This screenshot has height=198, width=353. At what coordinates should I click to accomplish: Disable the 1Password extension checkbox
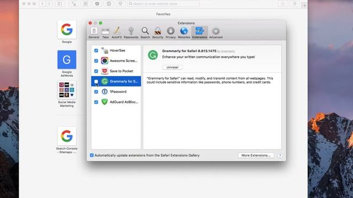pos(96,92)
